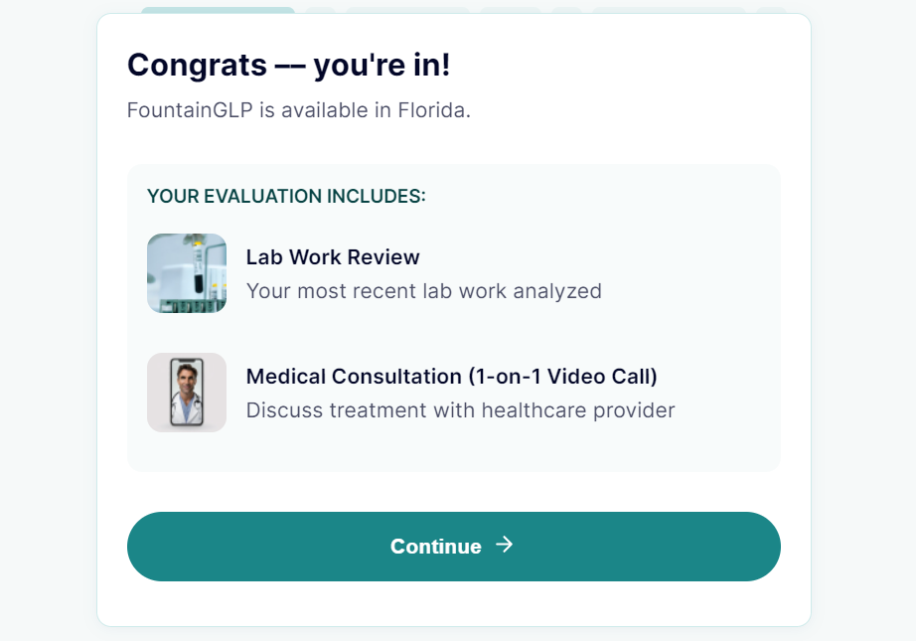Click the fourth progress bar segment
This screenshot has height=641, width=916.
pos(510,11)
